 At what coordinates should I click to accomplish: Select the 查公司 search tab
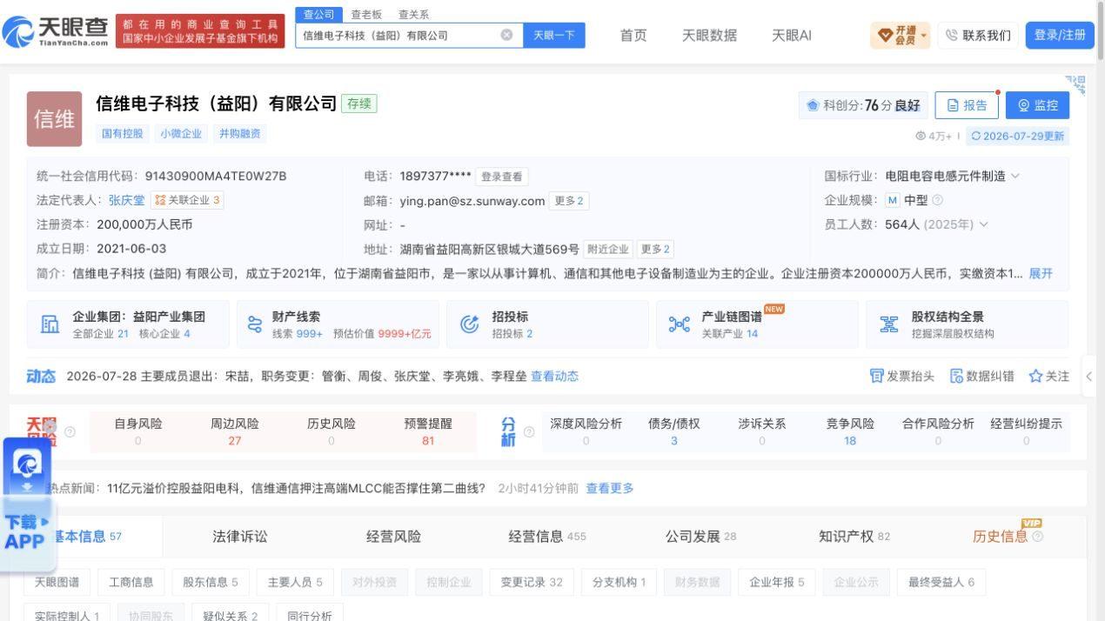(318, 14)
